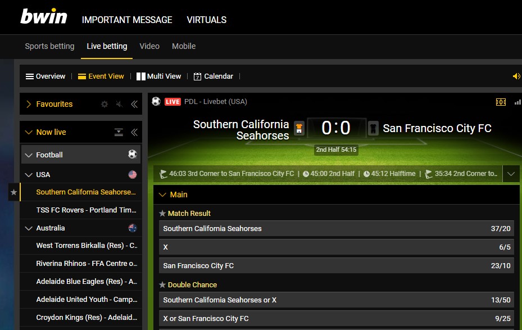This screenshot has height=330, width=522.
Task: Open Adelaide Blue Eagles (Res) match
Action: click(x=81, y=282)
